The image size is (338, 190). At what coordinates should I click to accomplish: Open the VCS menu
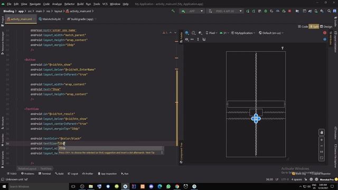[x=105, y=4]
